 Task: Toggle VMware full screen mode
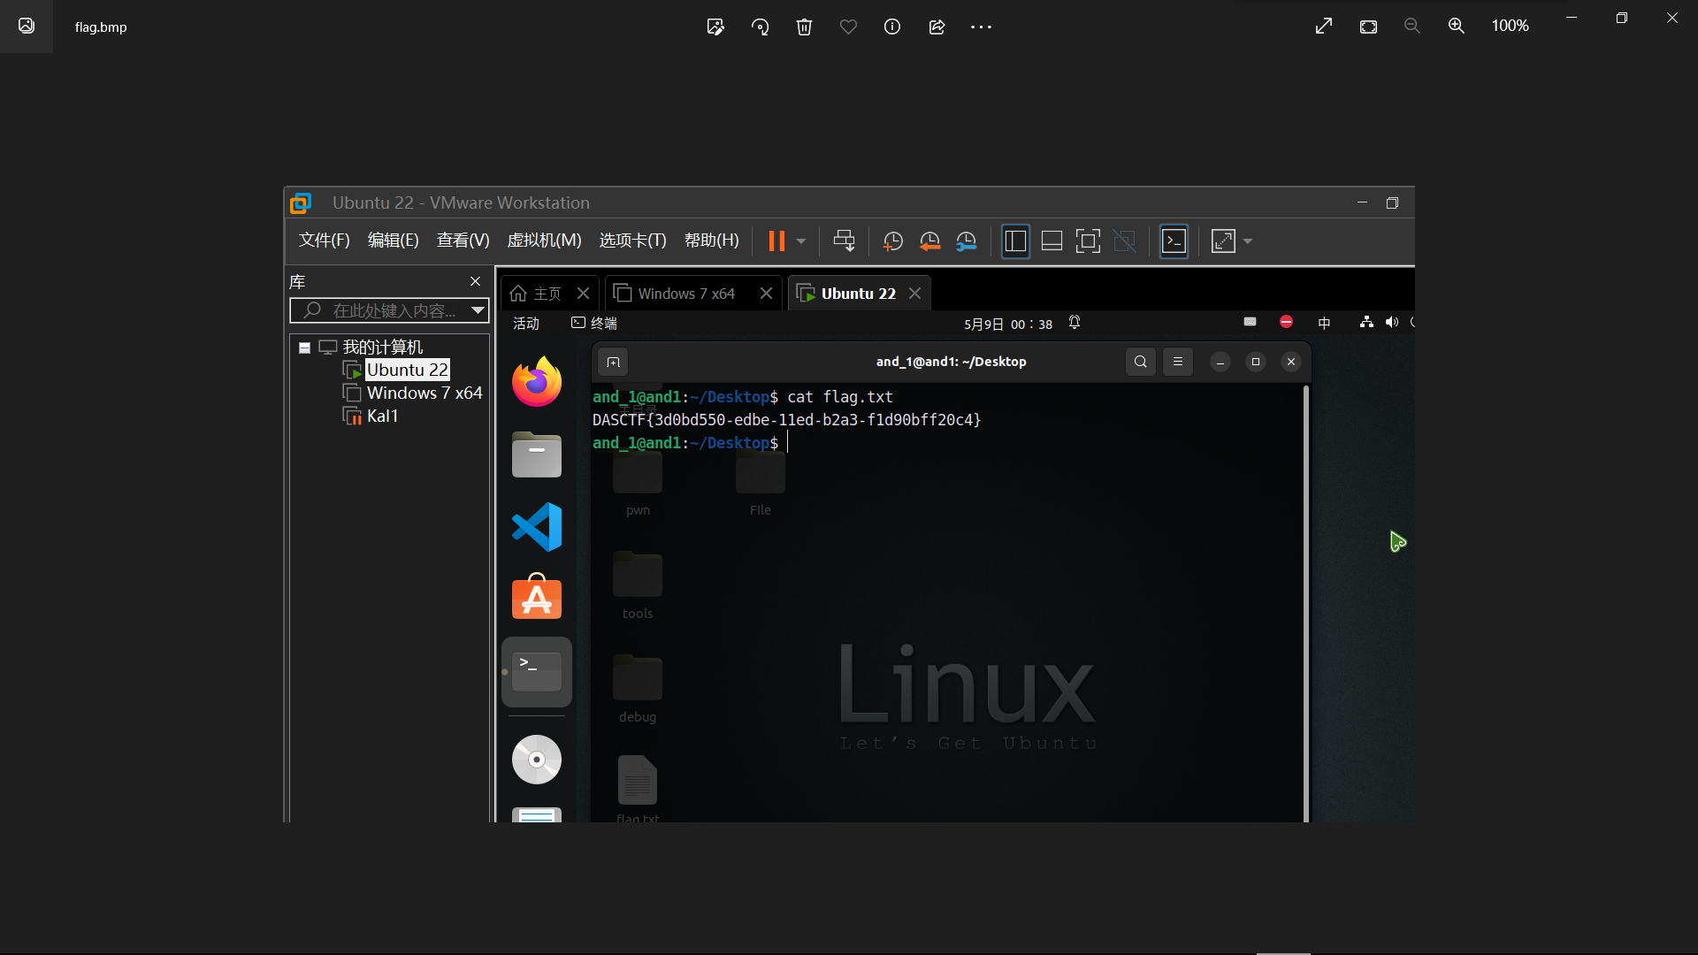click(1088, 241)
